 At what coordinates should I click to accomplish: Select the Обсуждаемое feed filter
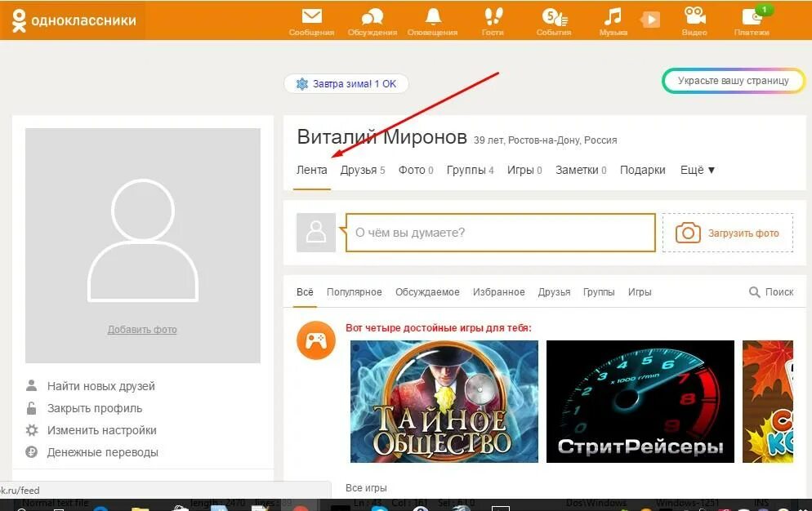click(427, 292)
